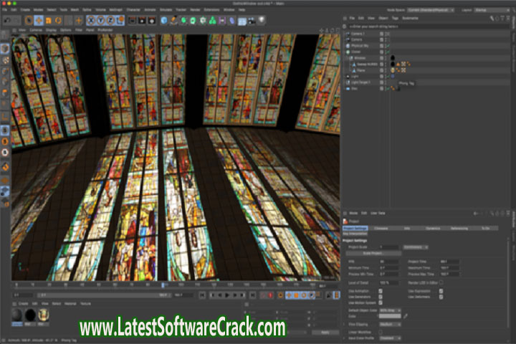Open the Spline Pen tool
This screenshot has width=516, height=344.
point(173,20)
